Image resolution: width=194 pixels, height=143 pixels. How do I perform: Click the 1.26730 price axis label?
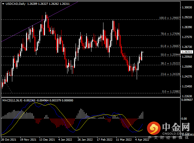187,47
